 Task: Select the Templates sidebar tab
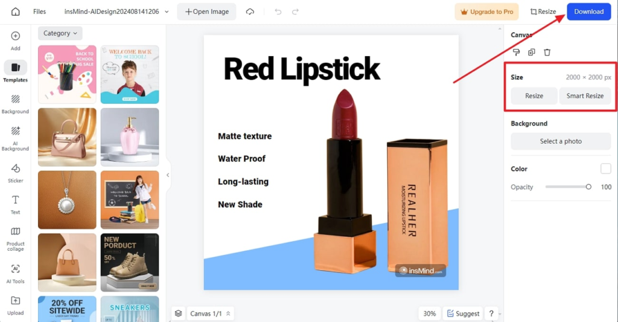click(x=15, y=71)
